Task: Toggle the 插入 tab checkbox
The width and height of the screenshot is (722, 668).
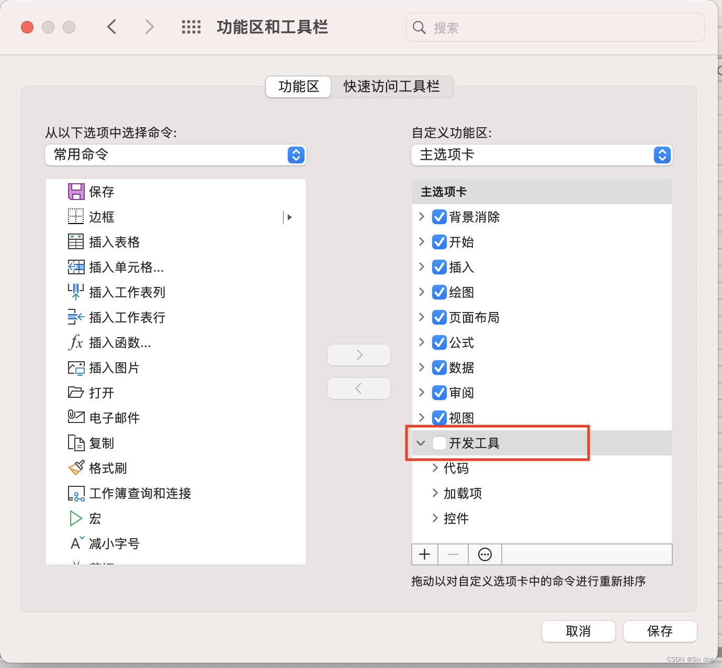Action: click(x=439, y=267)
